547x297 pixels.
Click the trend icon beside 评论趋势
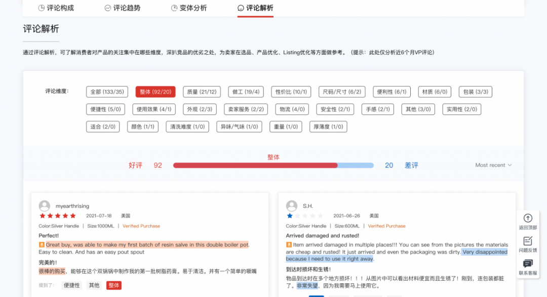click(107, 8)
